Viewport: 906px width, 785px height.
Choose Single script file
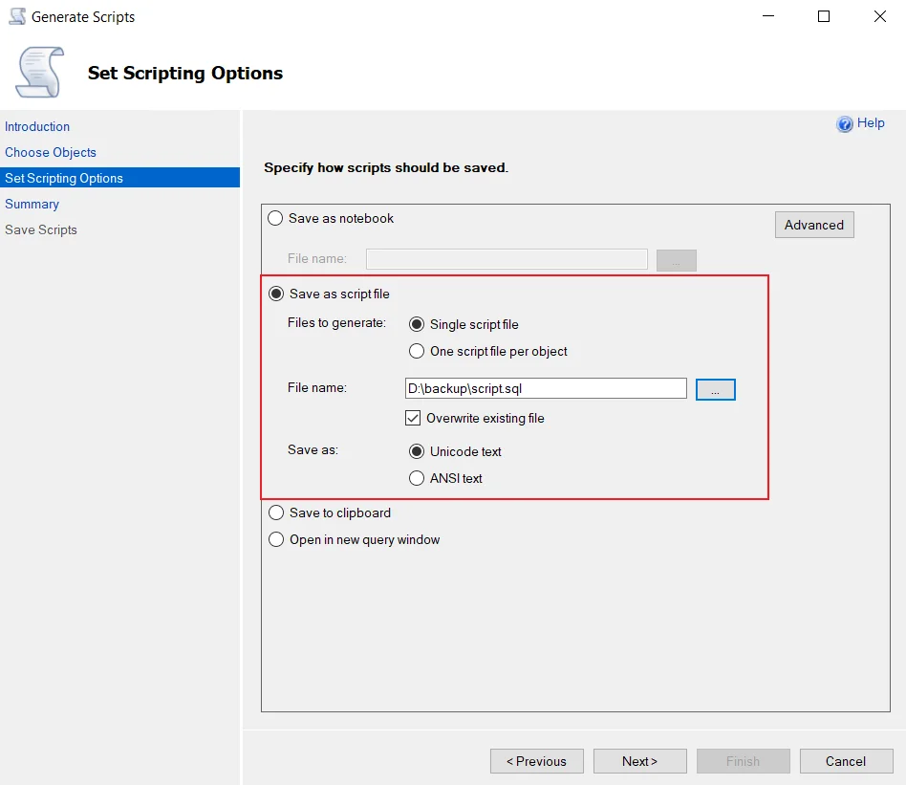click(417, 324)
